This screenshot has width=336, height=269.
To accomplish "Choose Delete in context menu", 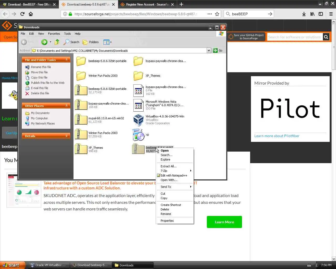I will (165, 209).
